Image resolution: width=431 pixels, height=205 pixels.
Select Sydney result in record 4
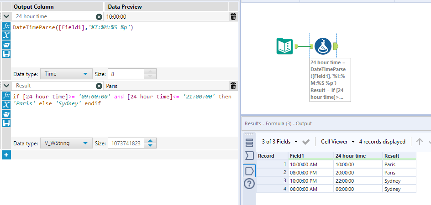pyautogui.click(x=399, y=189)
